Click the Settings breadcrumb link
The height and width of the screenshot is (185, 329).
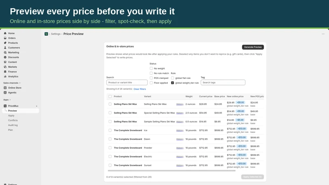coord(56,34)
